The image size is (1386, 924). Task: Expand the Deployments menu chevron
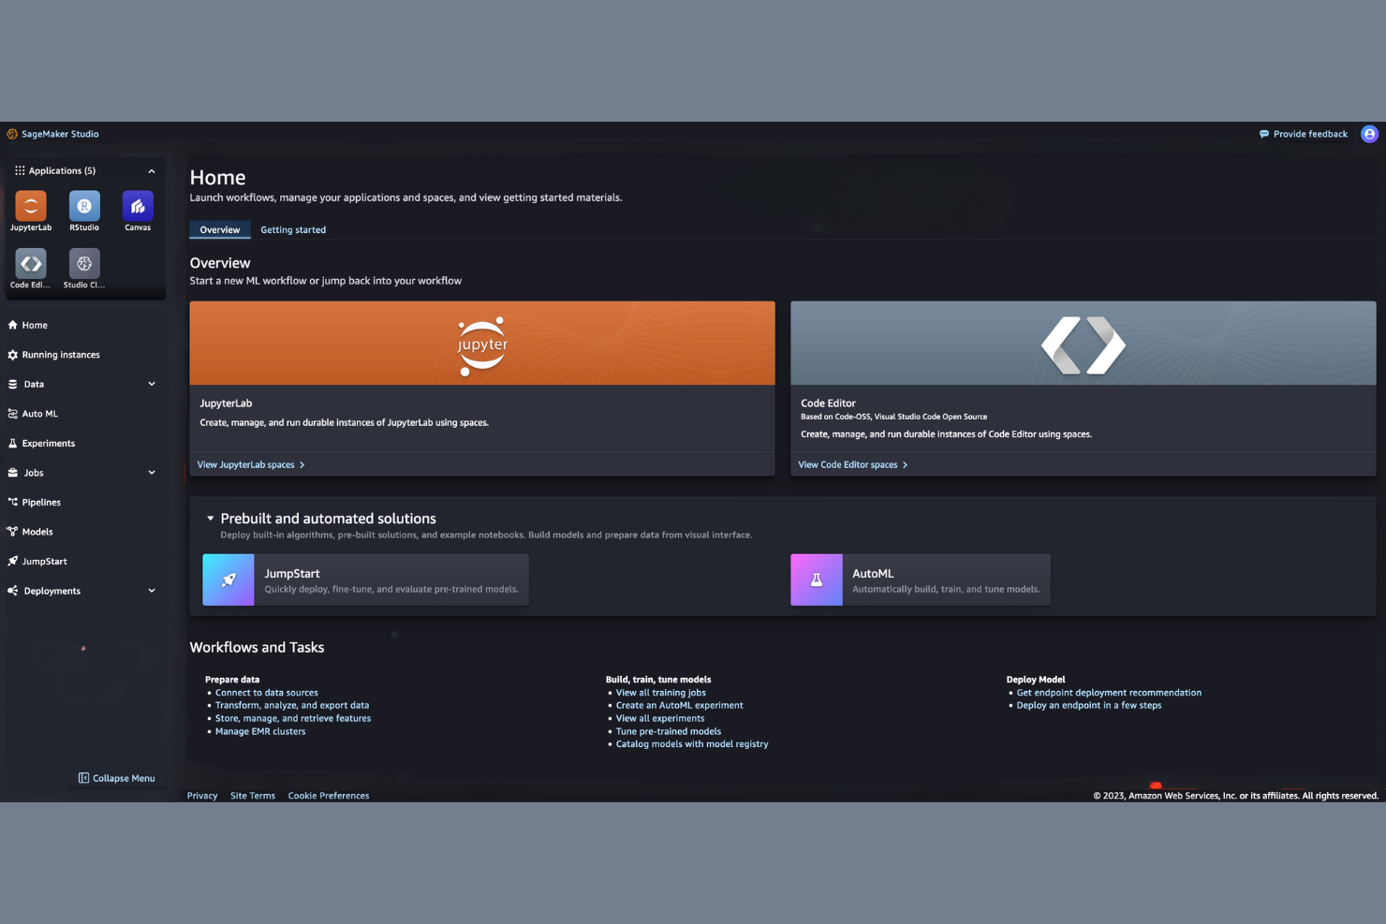coord(152,591)
